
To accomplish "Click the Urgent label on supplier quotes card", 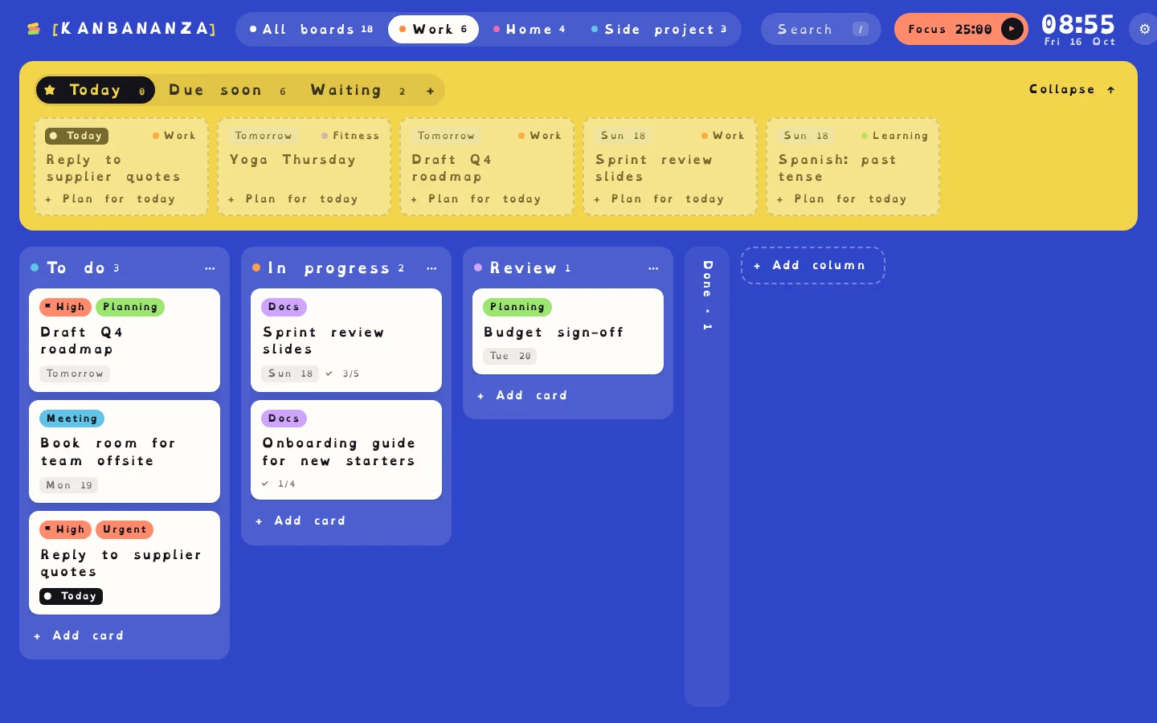I will (125, 529).
